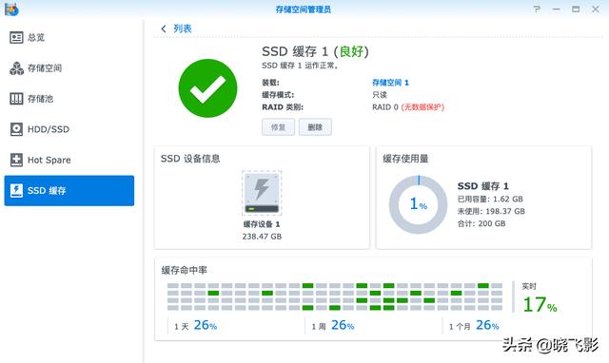Click the help question mark icon
This screenshot has width=609, height=363.
(537, 9)
